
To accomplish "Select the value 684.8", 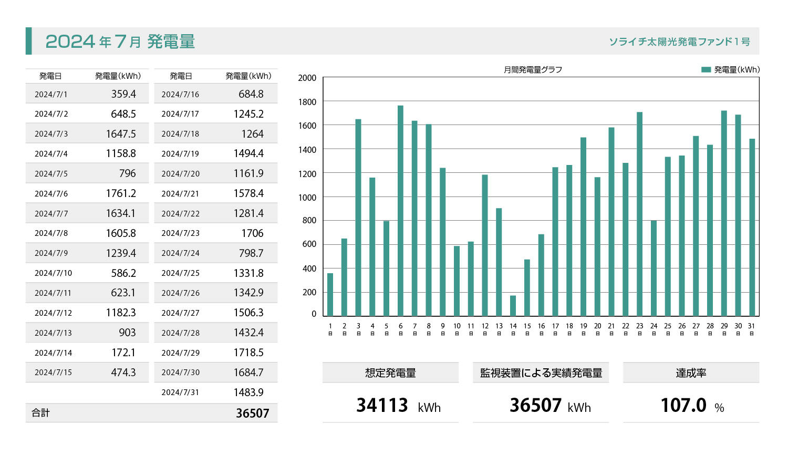I will (251, 94).
